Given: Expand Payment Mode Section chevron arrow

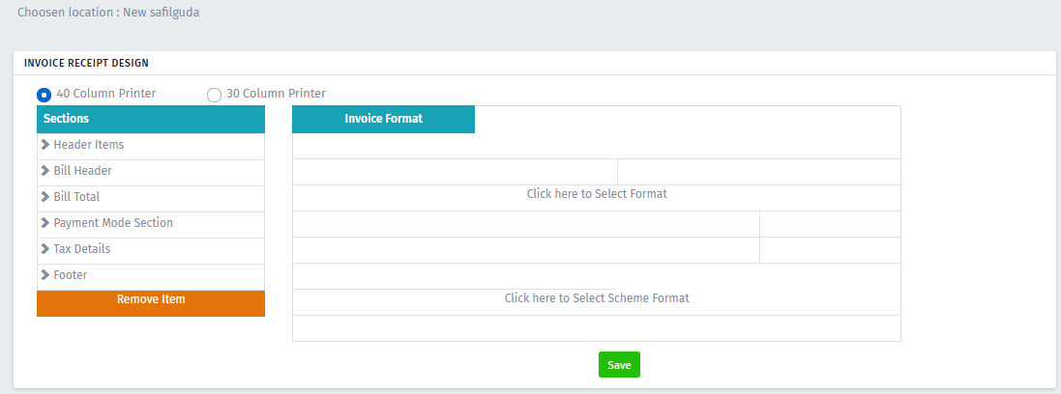Looking at the screenshot, I should coord(45,223).
